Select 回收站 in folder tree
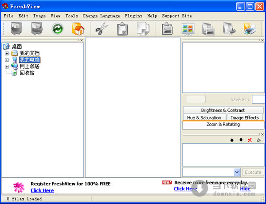266x204 pixels. point(27,73)
